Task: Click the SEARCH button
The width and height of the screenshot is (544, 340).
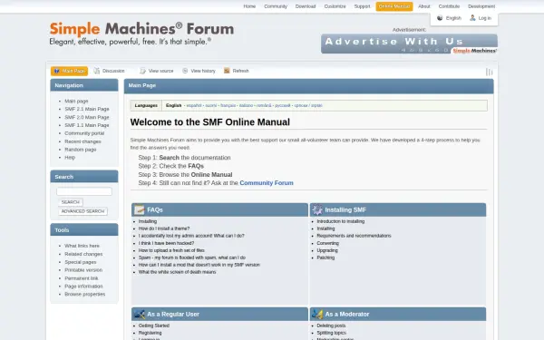Action: [71, 202]
